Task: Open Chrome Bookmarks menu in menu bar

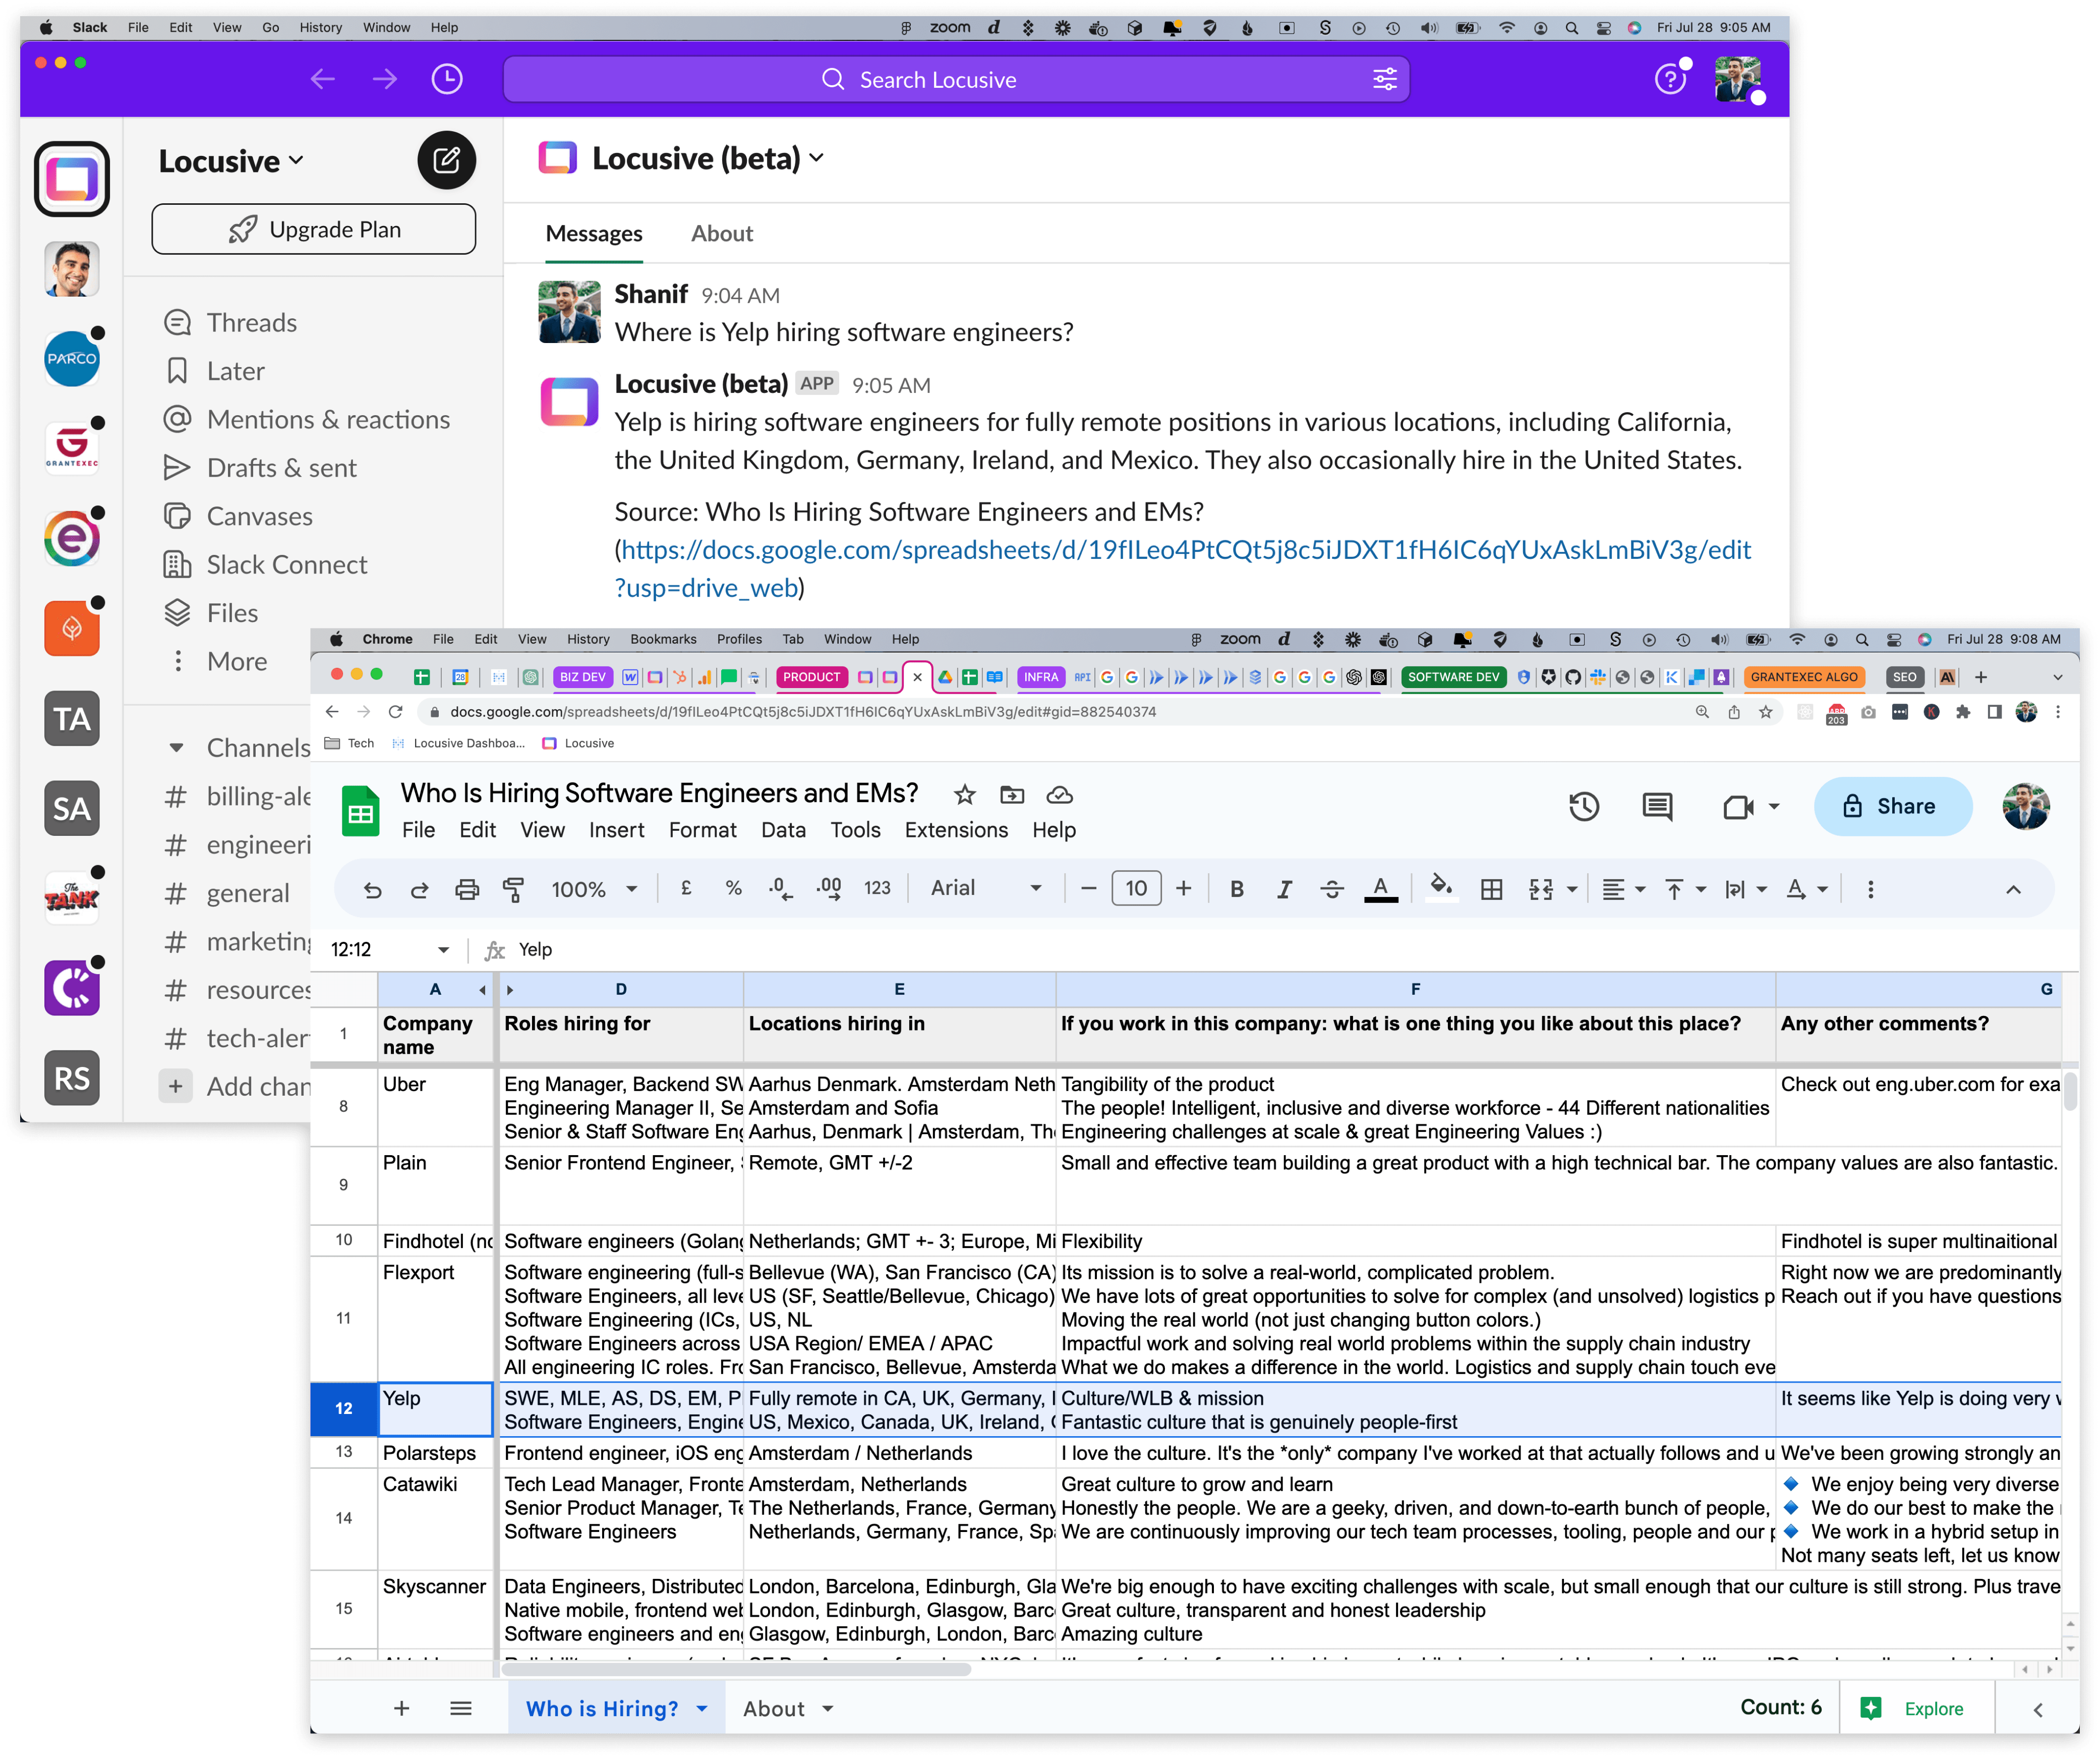Action: coord(663,639)
